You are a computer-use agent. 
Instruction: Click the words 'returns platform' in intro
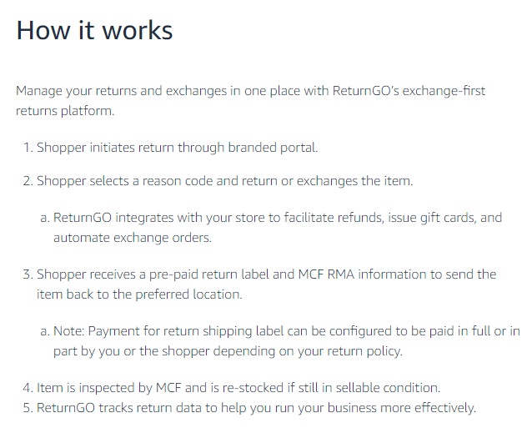64,111
